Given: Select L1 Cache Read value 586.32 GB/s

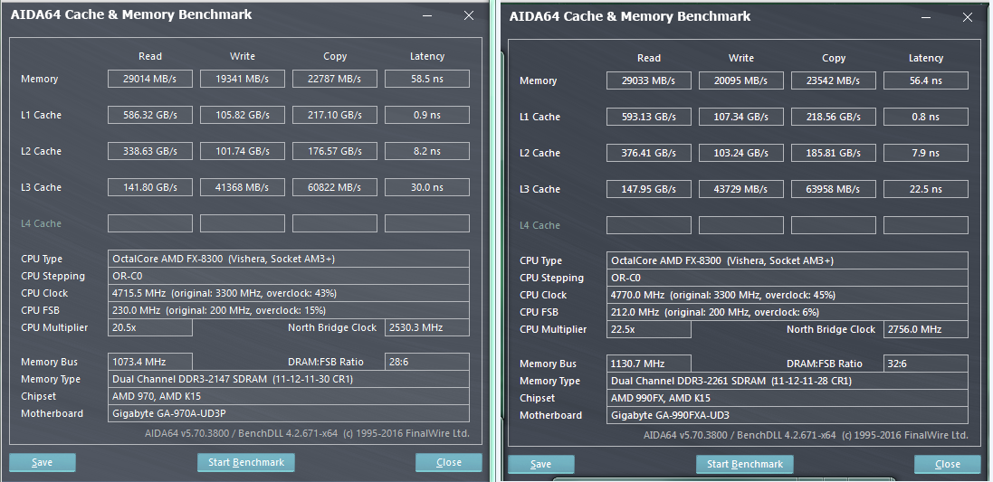Looking at the screenshot, I should click(150, 115).
